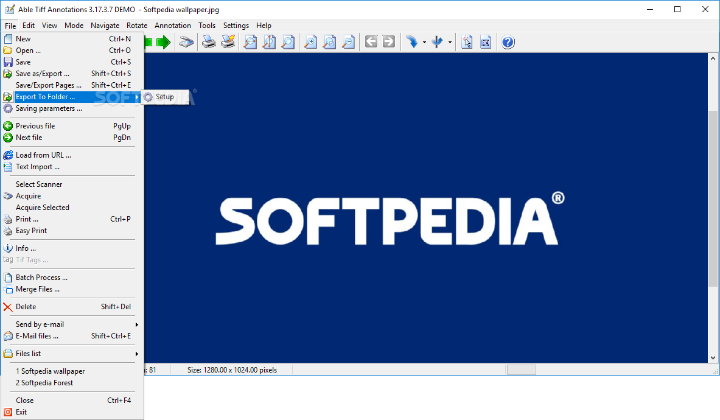
Task: Choose Load from URL ... entry
Action: [72, 155]
